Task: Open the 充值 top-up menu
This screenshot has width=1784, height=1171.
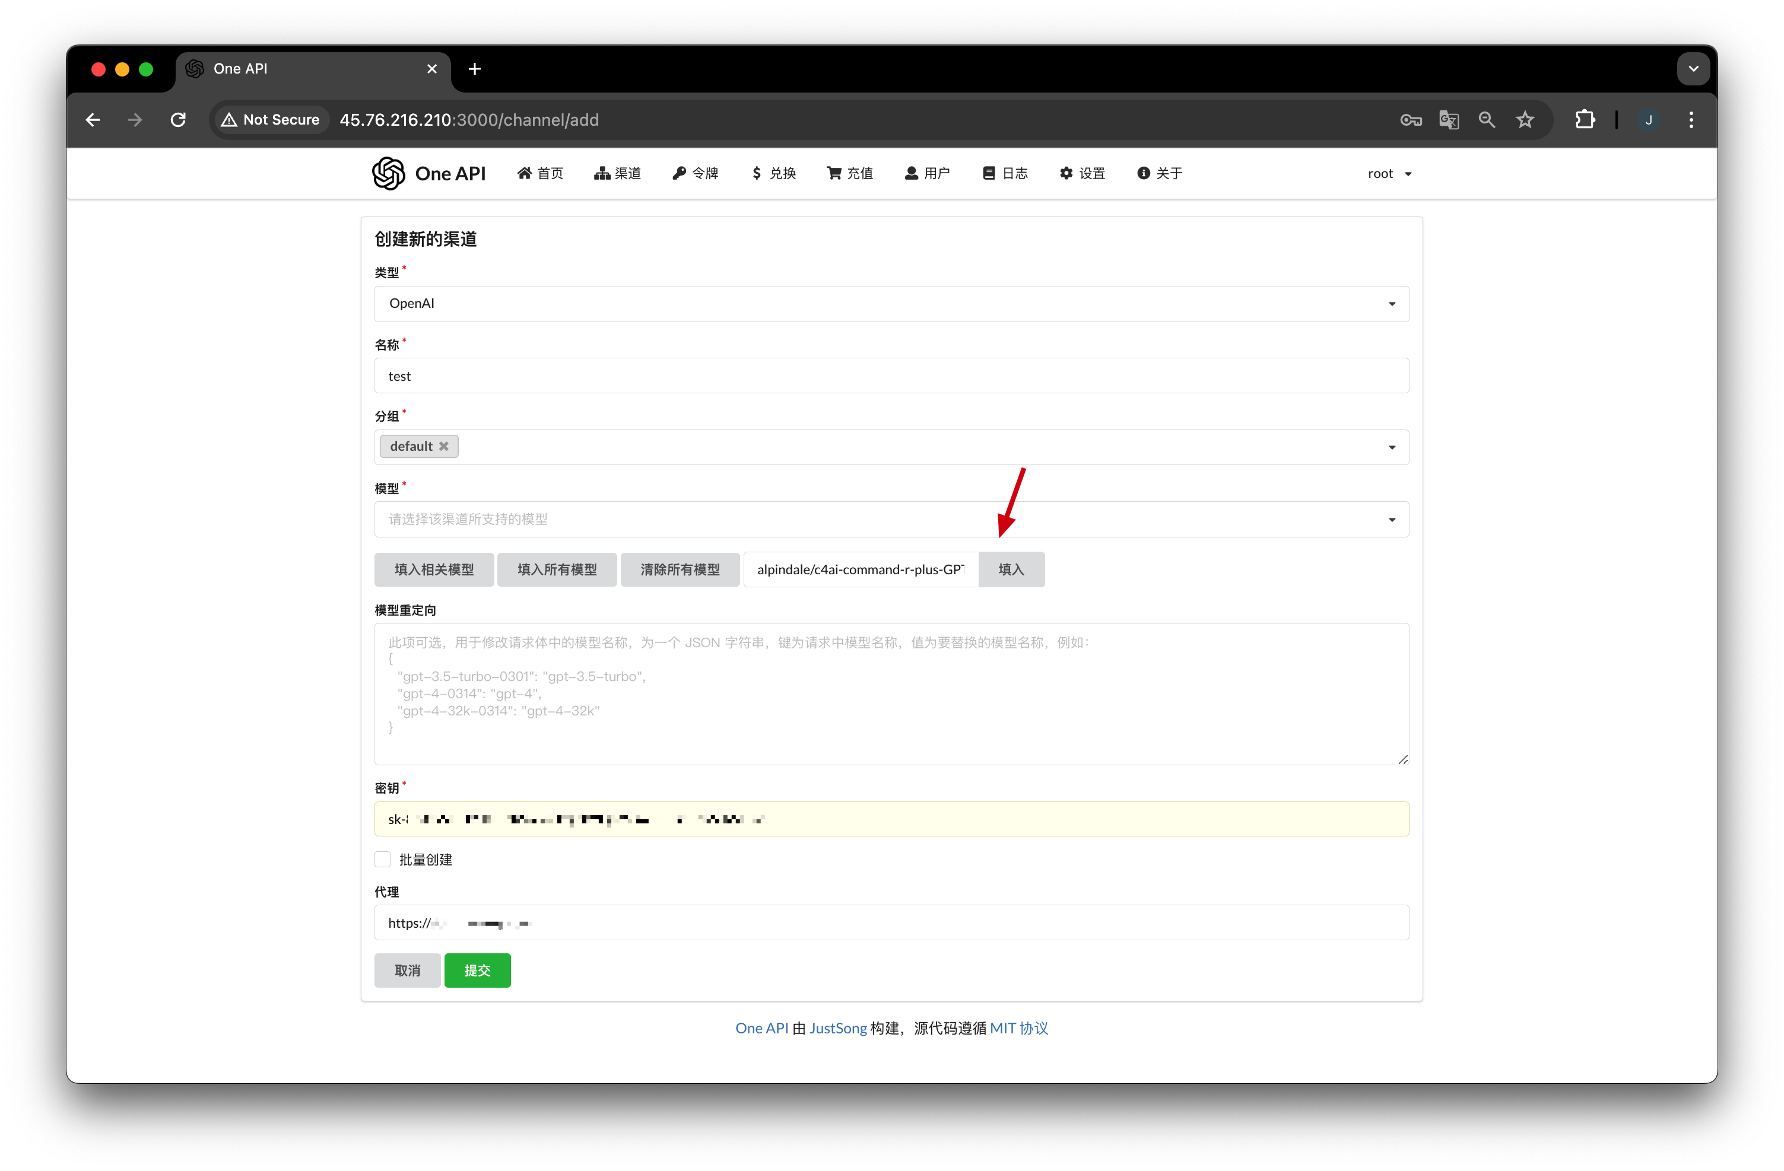Action: [x=850, y=174]
